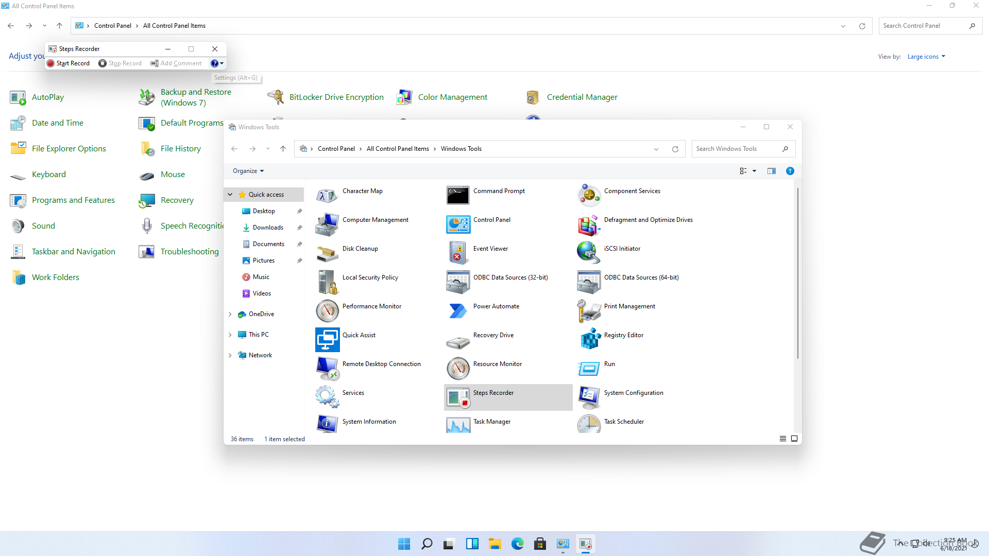Click Windows Start button on taskbar
989x556 pixels.
click(x=404, y=544)
